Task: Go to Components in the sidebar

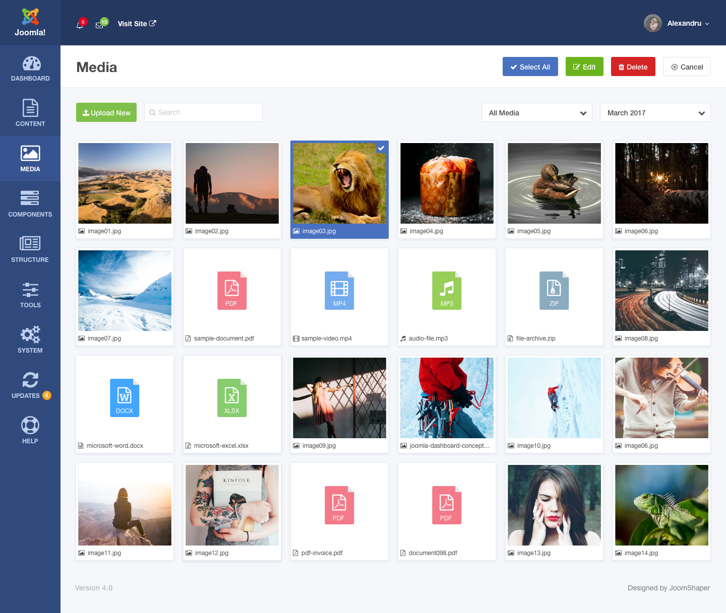Action: click(30, 204)
